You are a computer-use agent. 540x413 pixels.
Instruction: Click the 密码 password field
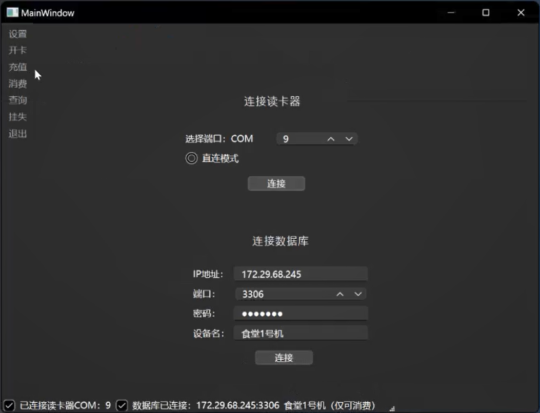point(301,313)
